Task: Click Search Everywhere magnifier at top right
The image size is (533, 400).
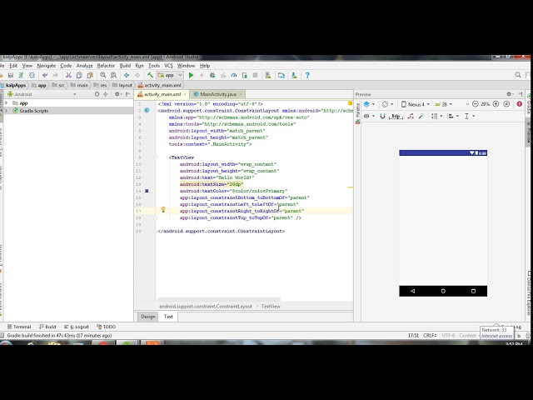Action: pos(518,75)
